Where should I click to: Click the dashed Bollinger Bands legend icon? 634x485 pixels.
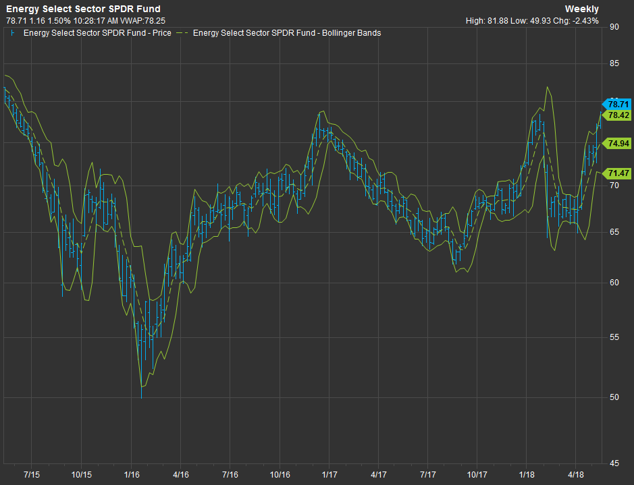[x=183, y=33]
